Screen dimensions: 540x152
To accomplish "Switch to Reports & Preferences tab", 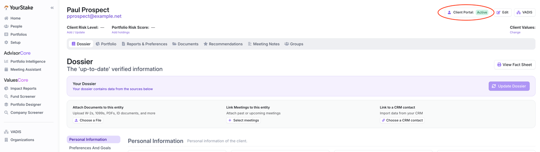I will pyautogui.click(x=144, y=44).
